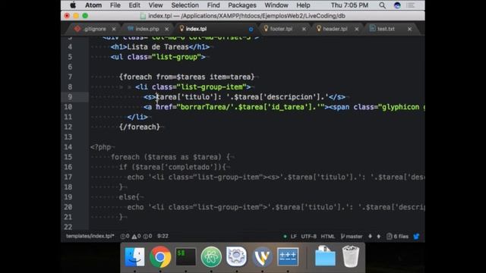Click the "list-group" class string

point(176,57)
